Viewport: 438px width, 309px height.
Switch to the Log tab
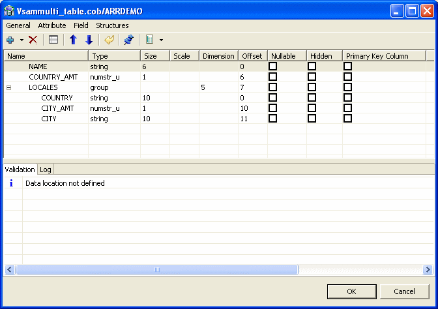click(46, 169)
